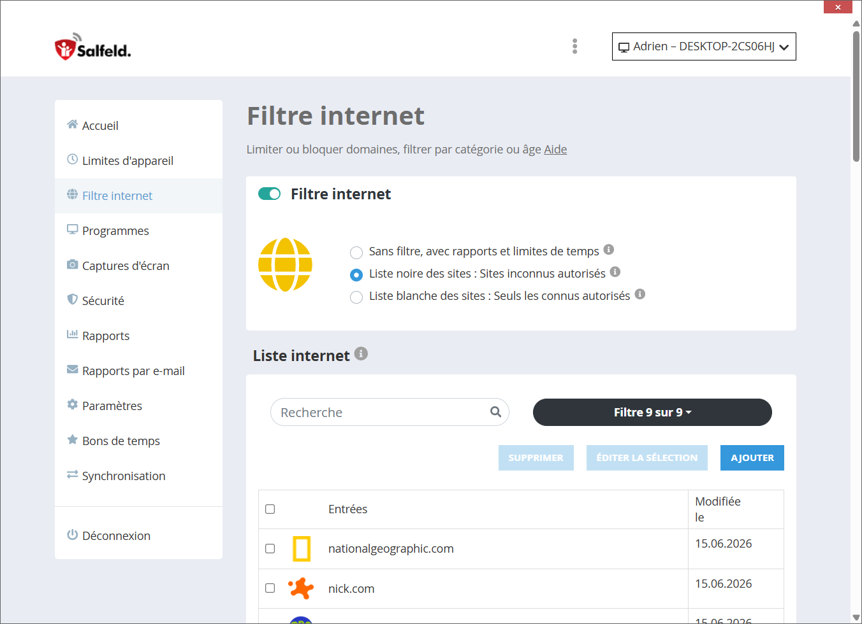This screenshot has height=624, width=862.
Task: Expand the Filtre 9 sur 9 dropdown
Action: tap(652, 412)
